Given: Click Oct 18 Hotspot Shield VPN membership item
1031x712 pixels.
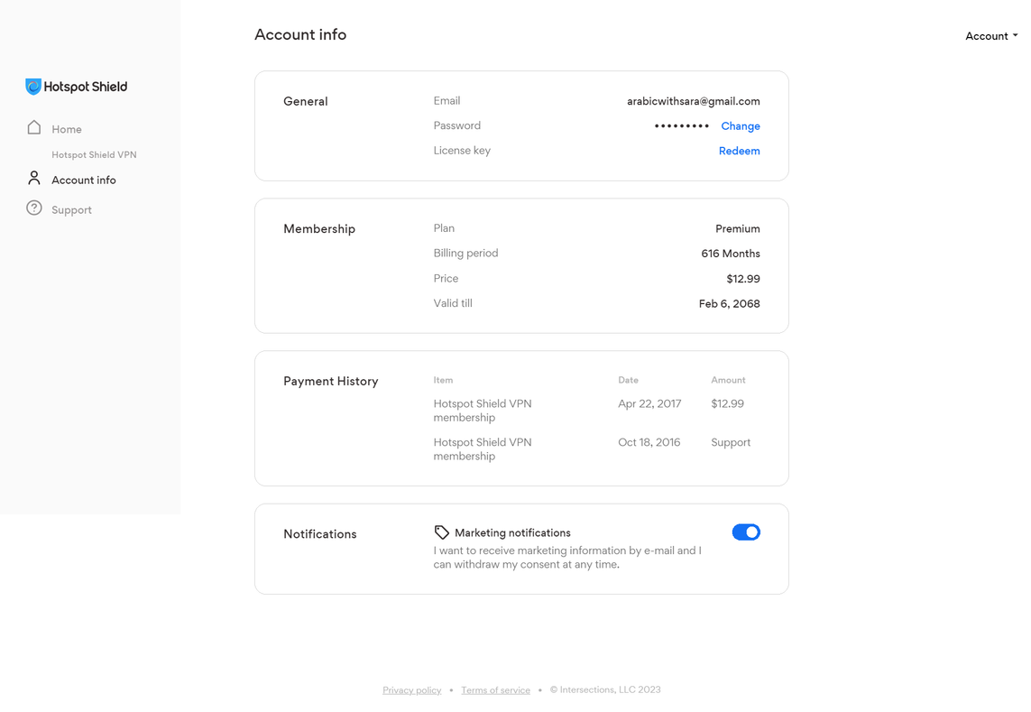Looking at the screenshot, I should [482, 449].
